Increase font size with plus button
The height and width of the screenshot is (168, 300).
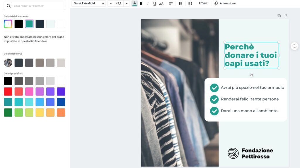coord(127,4)
